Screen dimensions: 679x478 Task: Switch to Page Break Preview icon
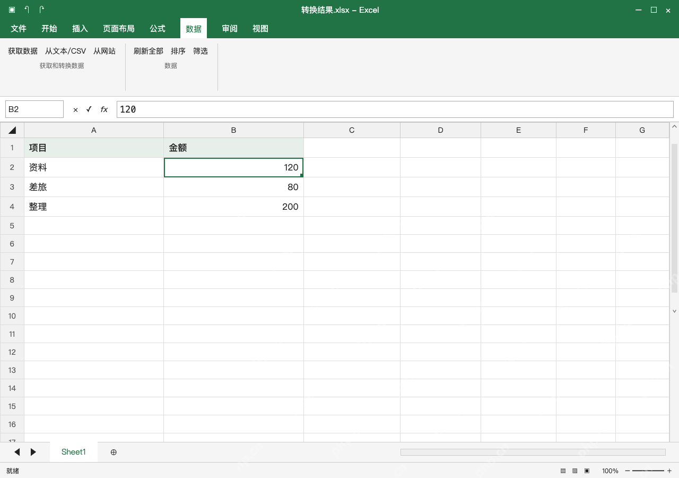pyautogui.click(x=587, y=471)
